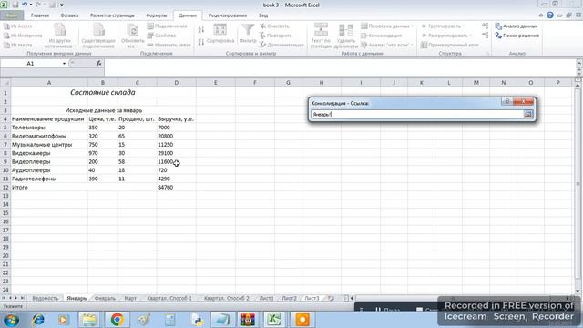Click the Из текста import icon
583x328 pixels.
pyautogui.click(x=6, y=45)
